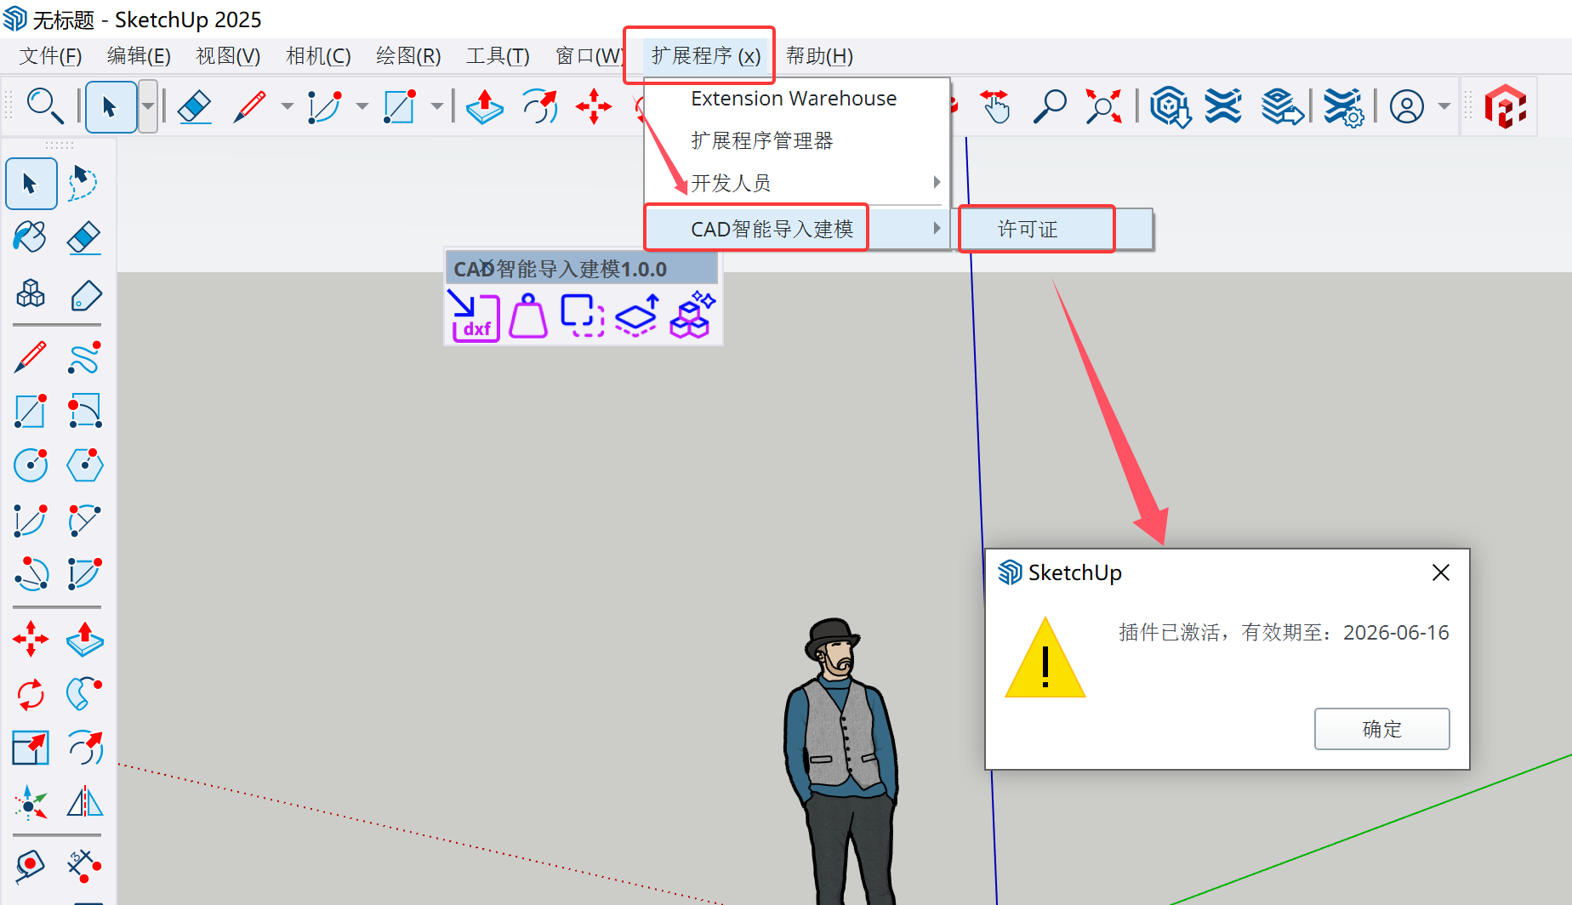The height and width of the screenshot is (905, 1572).
Task: Pick the Move tool in top toolbar
Action: click(594, 107)
